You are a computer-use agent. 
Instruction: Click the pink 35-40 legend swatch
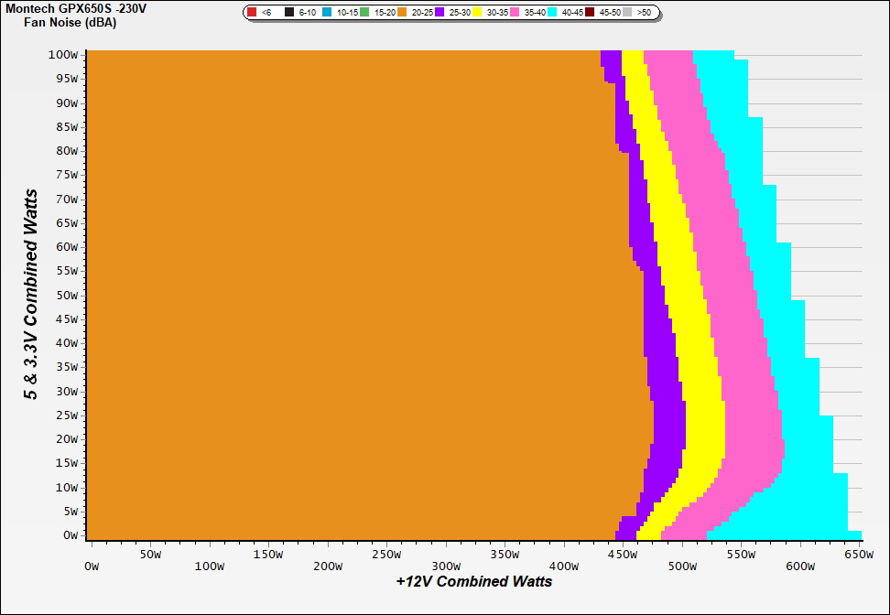point(515,13)
